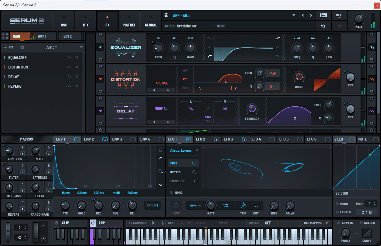Open the preset browser list icon
This screenshot has width=381, height=246.
point(323,15)
